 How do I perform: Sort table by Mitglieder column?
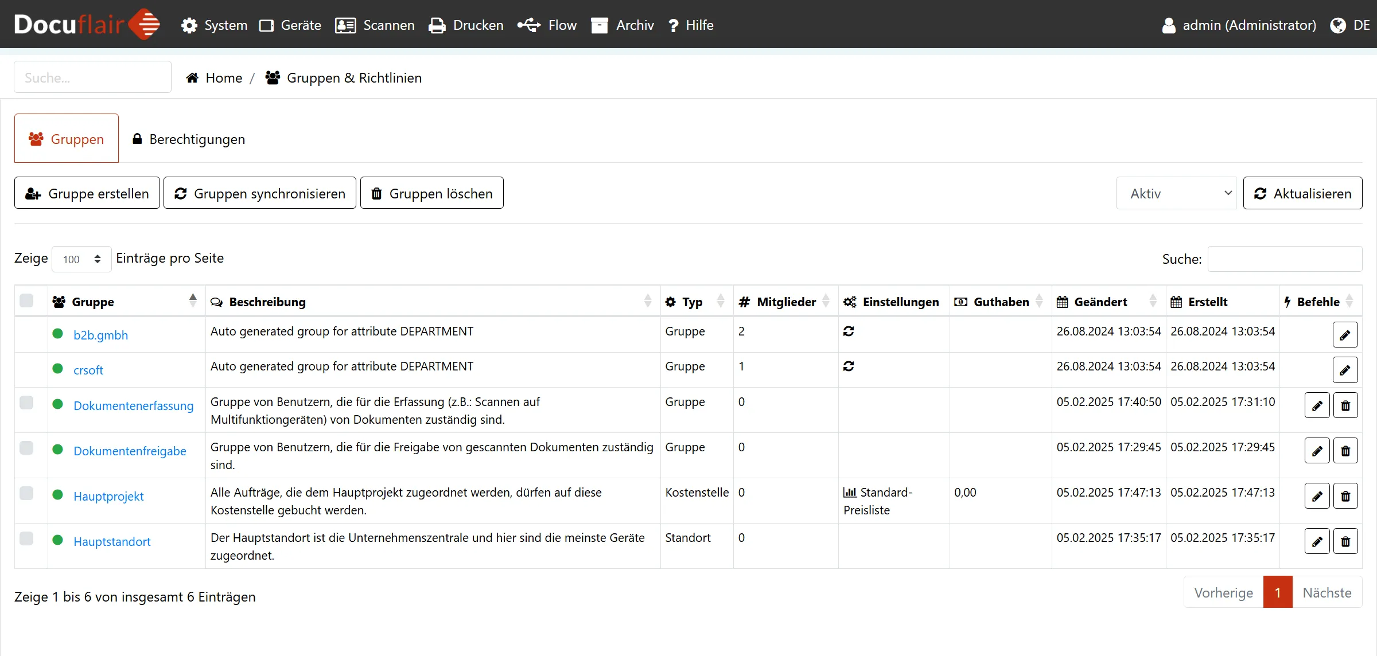[785, 302]
